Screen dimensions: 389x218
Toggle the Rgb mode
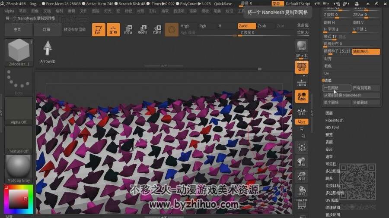tap(203, 26)
